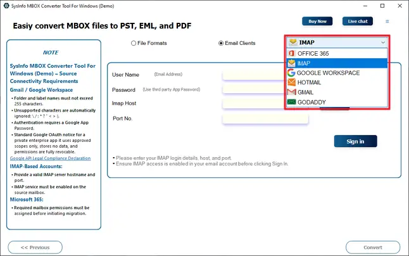Screen dimensions: 409x256
Task: Go back with the Previous button
Action: pos(35,247)
